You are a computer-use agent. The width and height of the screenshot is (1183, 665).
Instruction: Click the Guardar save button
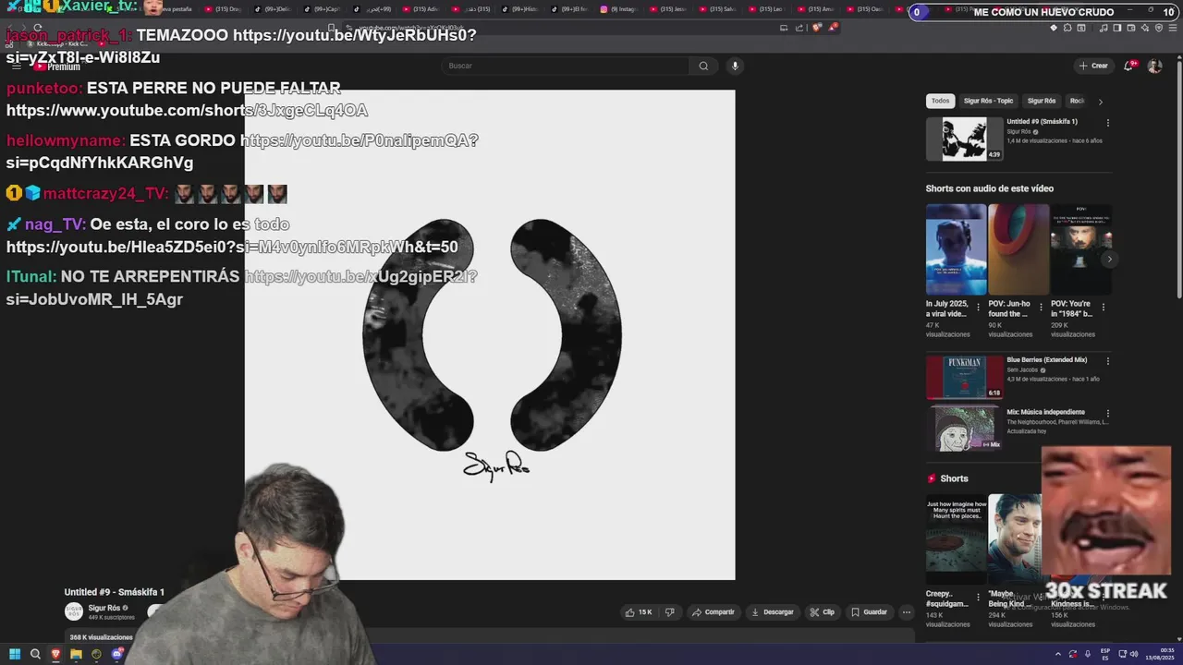click(869, 611)
